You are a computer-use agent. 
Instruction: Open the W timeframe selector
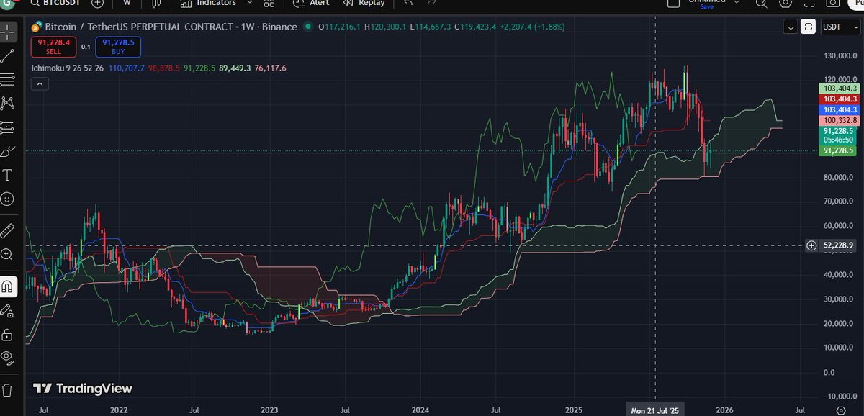[x=127, y=3]
